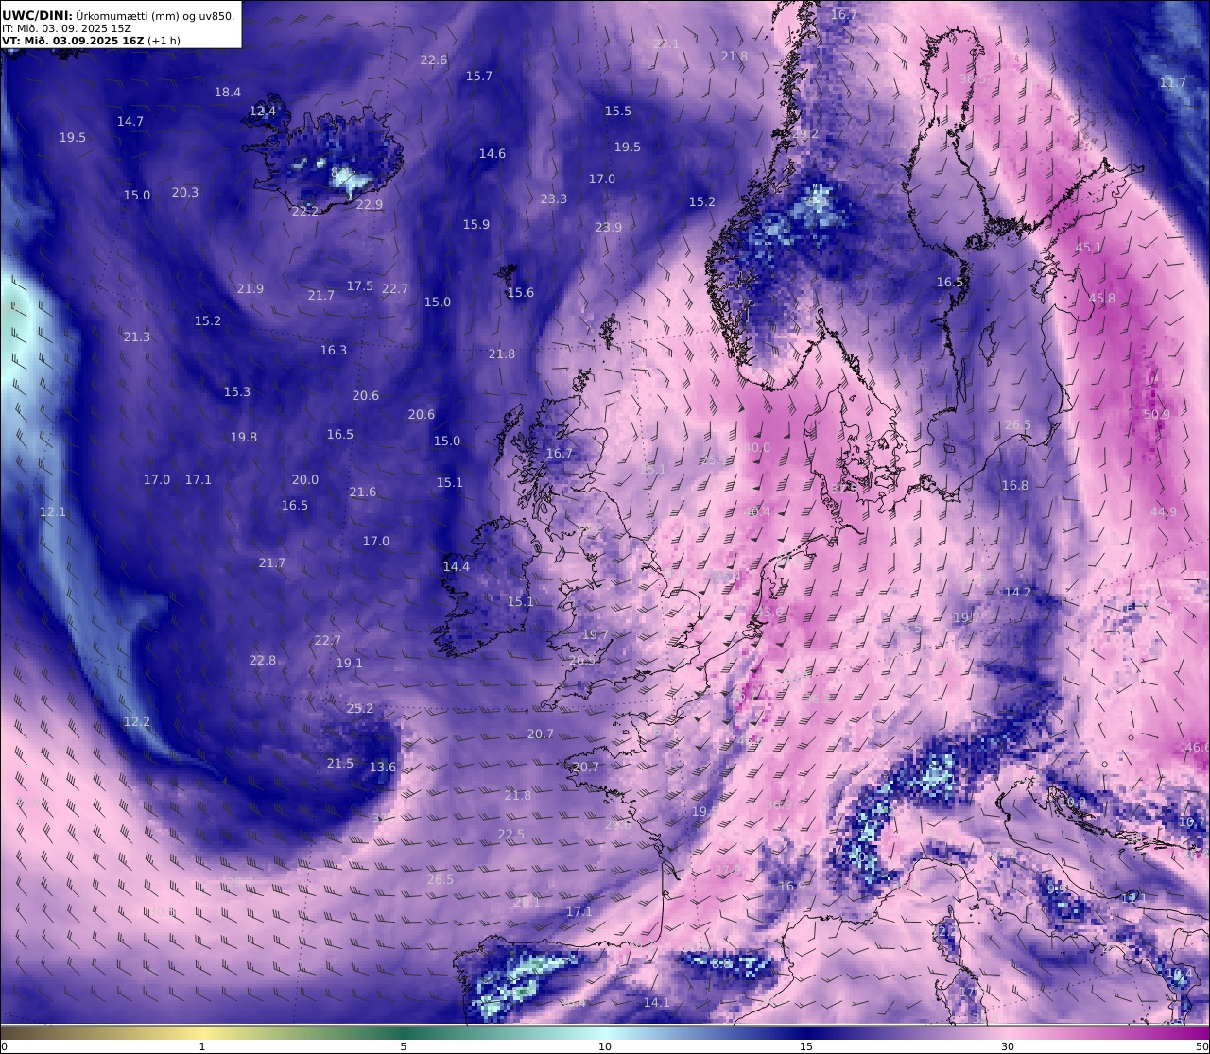
Task: Click the 20.3 value southwest of Iceland
Action: pyautogui.click(x=185, y=193)
